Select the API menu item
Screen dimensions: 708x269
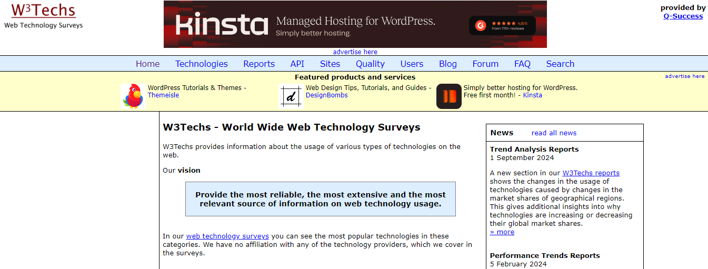tap(297, 64)
